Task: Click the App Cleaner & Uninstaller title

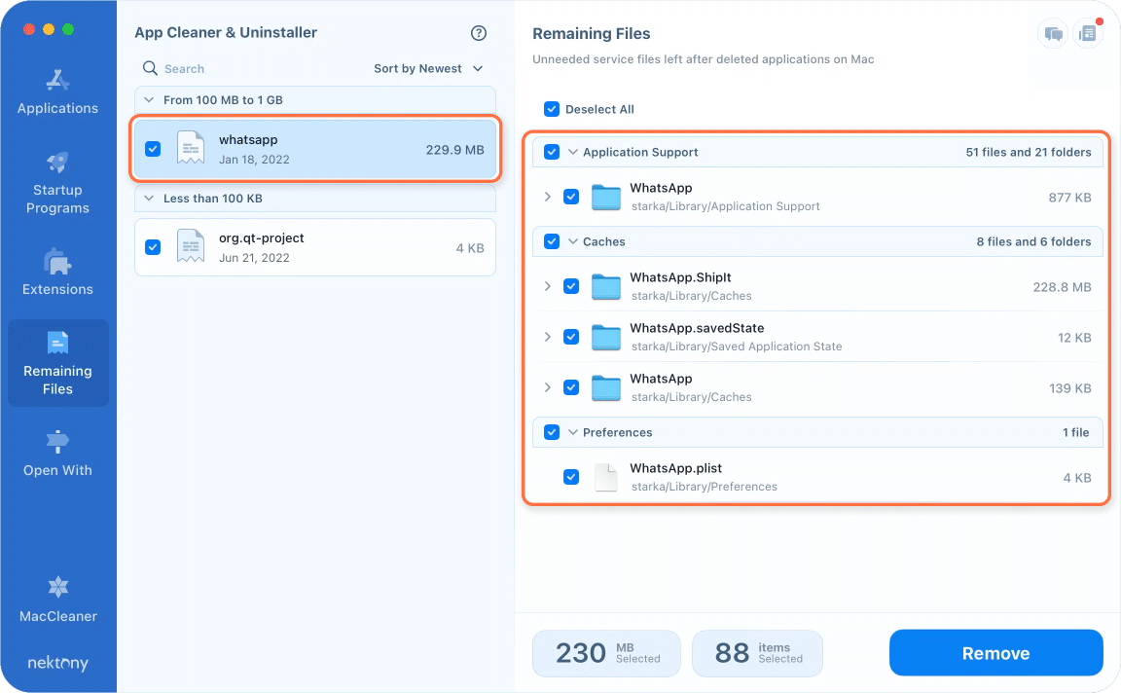Action: pos(226,32)
